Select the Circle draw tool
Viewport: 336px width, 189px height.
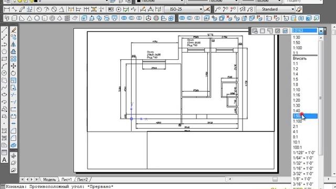click(x=4, y=73)
